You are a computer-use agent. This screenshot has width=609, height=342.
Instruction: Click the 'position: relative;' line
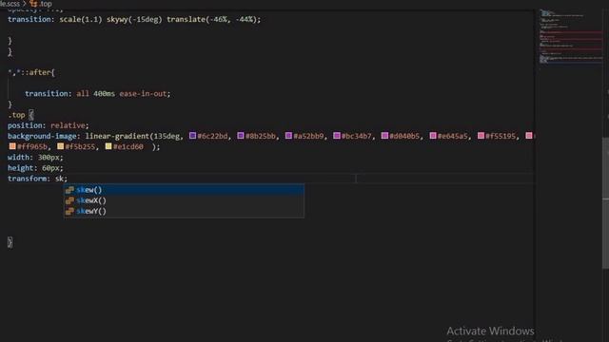click(x=49, y=125)
